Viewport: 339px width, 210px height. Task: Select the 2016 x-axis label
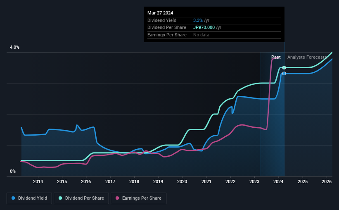[x=86, y=181]
